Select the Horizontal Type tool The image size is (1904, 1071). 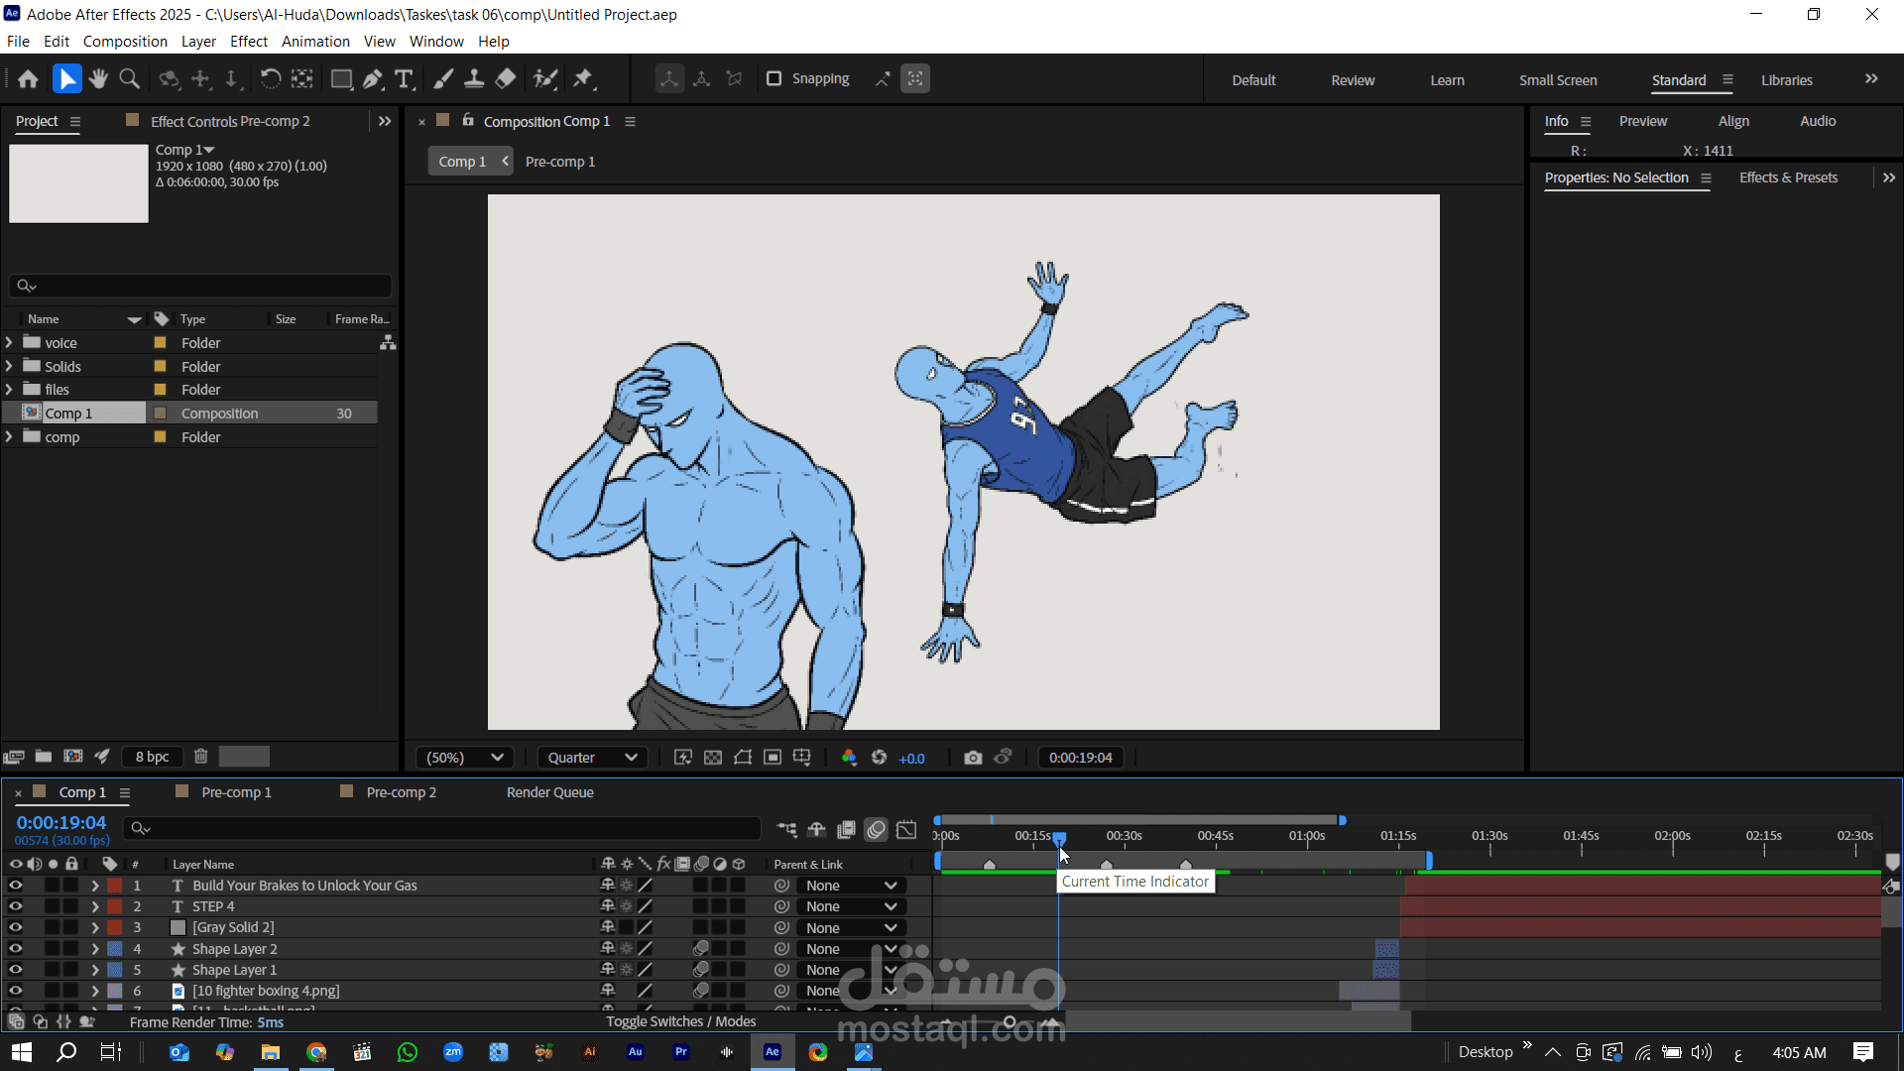[x=404, y=79]
